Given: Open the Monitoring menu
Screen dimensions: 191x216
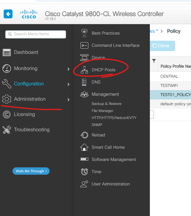Looking at the screenshot, I should (26, 69).
